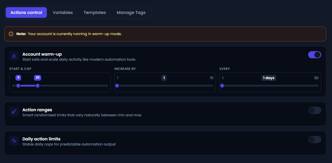Click the pulse icon beside Daily action limits

pos(14,141)
